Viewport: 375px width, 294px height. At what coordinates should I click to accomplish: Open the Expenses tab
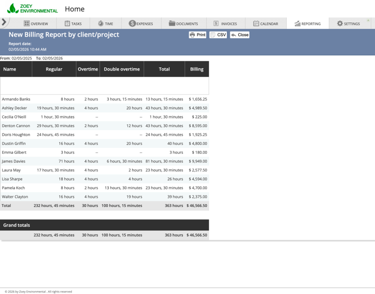coord(142,23)
